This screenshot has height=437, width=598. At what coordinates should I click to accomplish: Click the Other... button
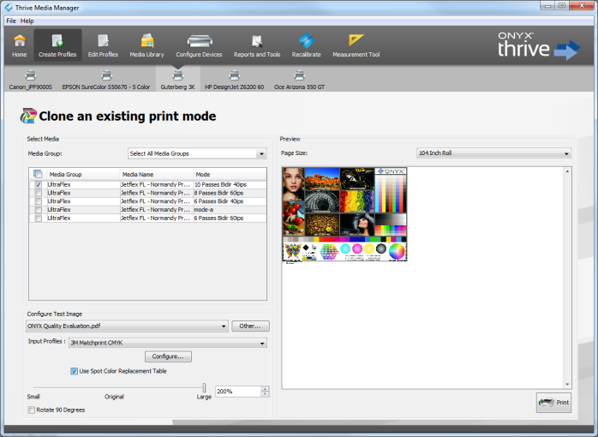pos(250,326)
